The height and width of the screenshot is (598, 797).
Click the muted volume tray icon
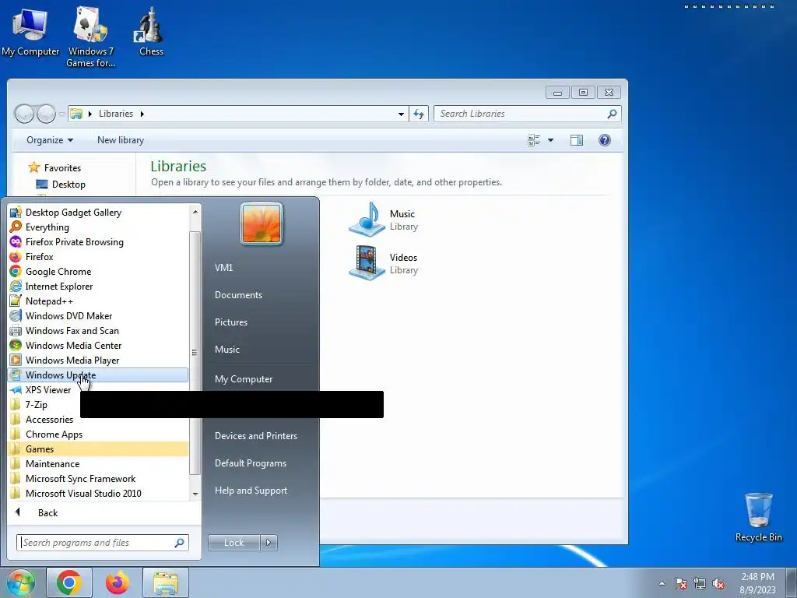(x=718, y=584)
